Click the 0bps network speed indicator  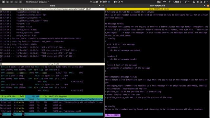[x=159, y=2]
